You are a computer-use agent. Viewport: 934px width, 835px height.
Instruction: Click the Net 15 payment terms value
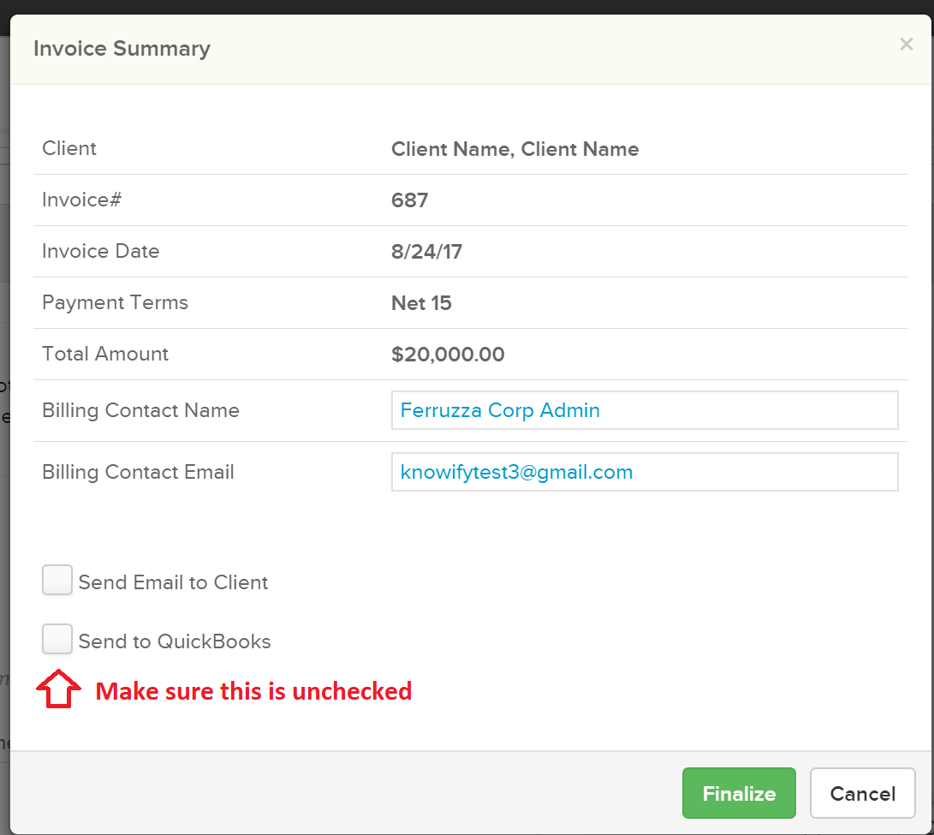click(x=421, y=303)
